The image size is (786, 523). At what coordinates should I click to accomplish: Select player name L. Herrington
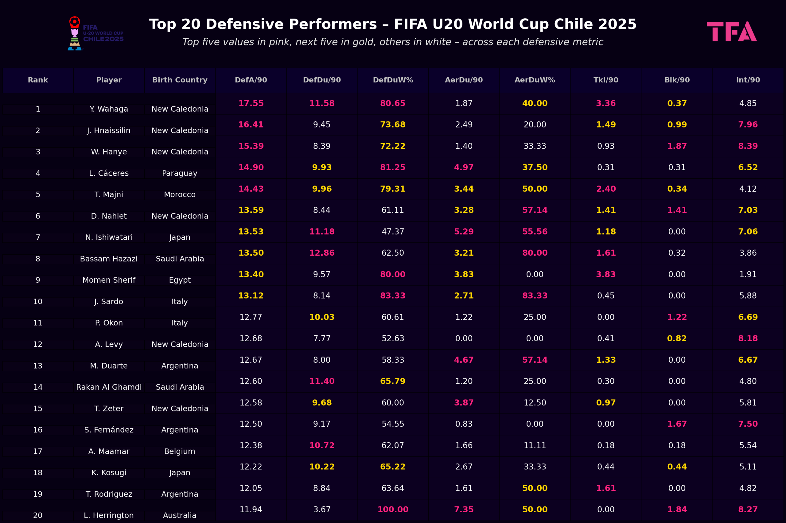click(109, 515)
